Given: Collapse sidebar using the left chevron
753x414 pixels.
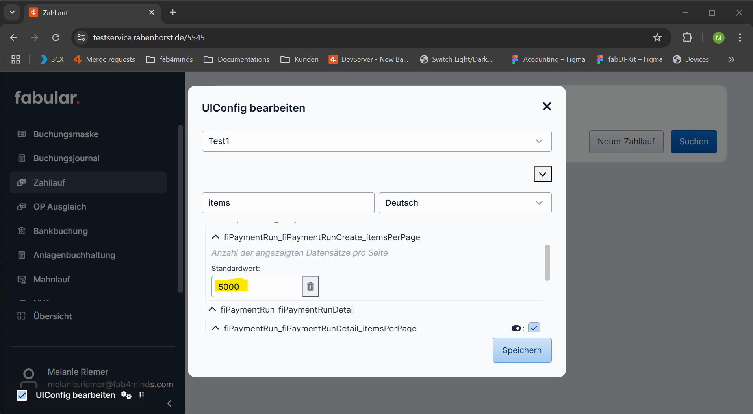Looking at the screenshot, I should pos(169,403).
